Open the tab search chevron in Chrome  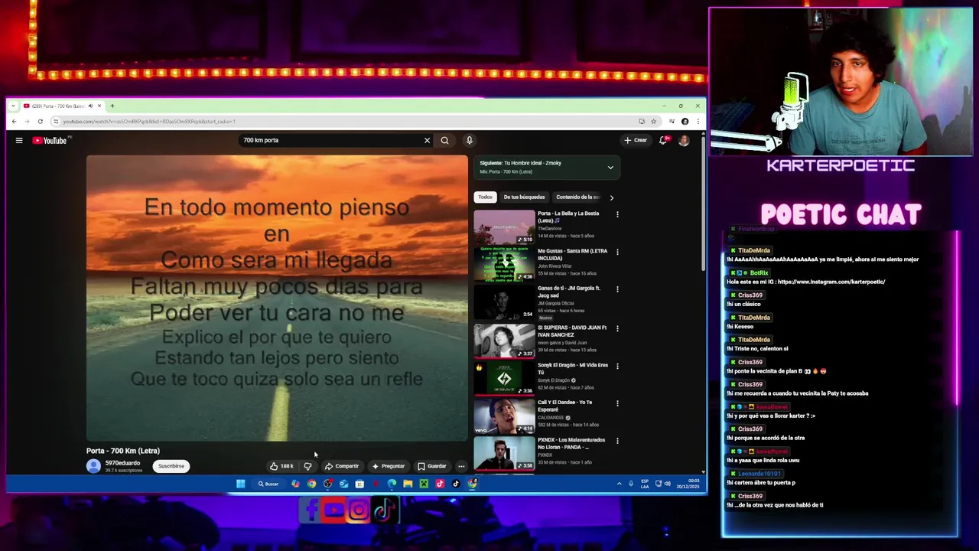click(13, 106)
